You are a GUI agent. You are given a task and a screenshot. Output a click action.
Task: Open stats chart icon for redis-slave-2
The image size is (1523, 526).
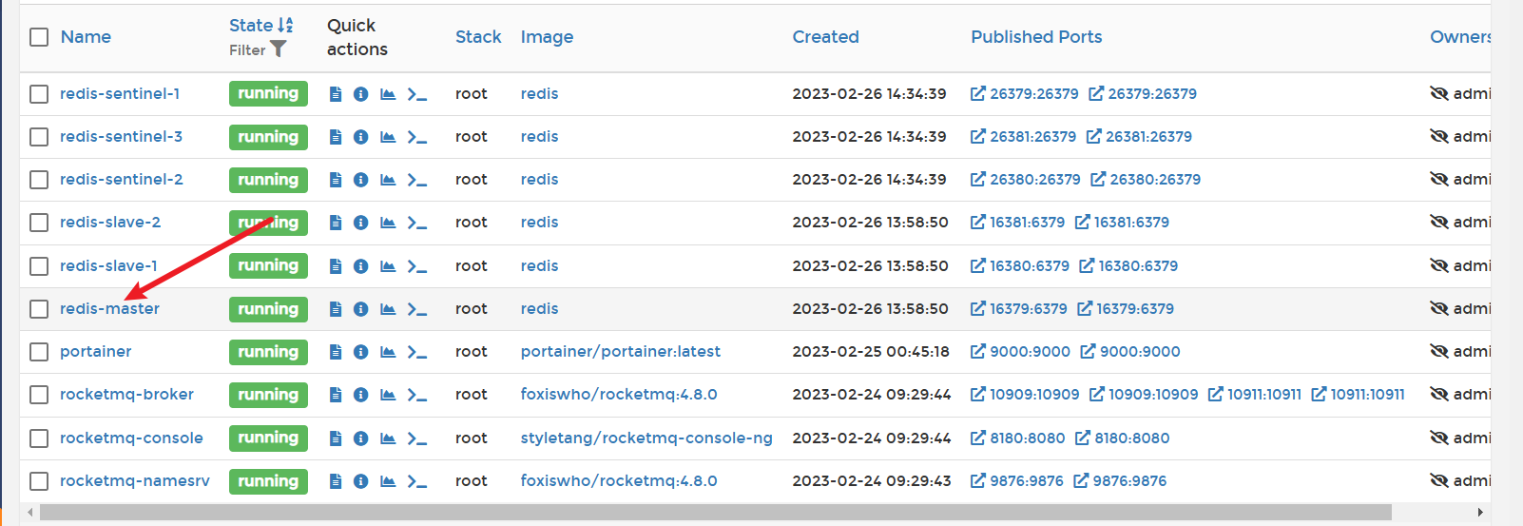(388, 223)
